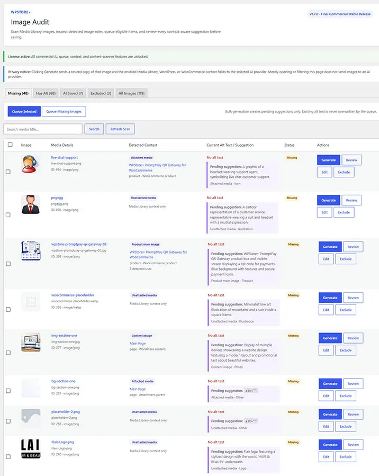Open the Has Alt (68) tab
The width and height of the screenshot is (379, 476).
[46, 93]
